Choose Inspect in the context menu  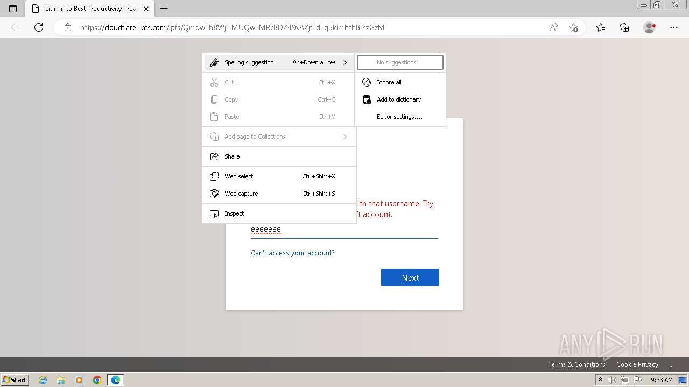click(x=279, y=213)
